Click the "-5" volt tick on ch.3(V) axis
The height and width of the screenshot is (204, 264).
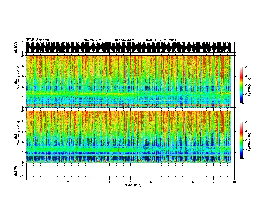point(22,176)
